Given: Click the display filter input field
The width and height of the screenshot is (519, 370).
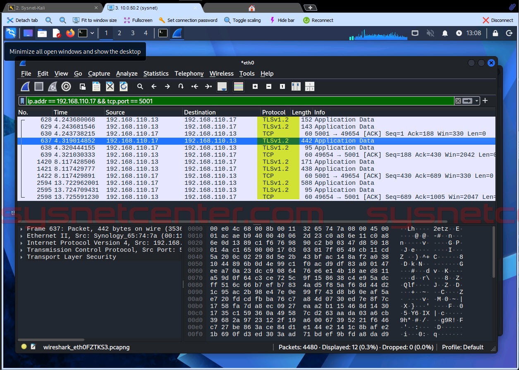Looking at the screenshot, I should [240, 101].
